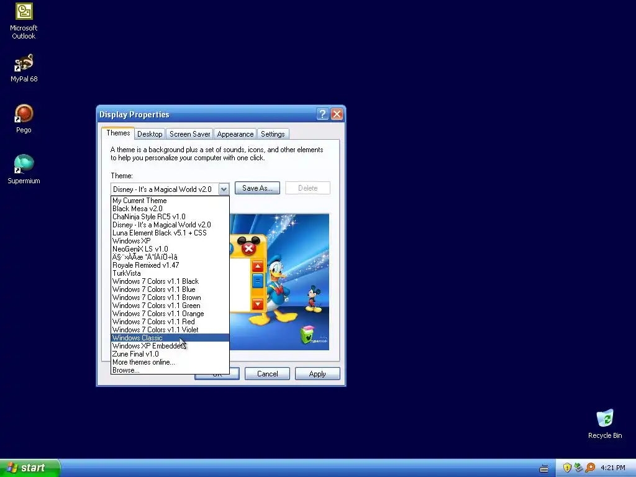Choose the Windows XP theme

click(x=170, y=241)
